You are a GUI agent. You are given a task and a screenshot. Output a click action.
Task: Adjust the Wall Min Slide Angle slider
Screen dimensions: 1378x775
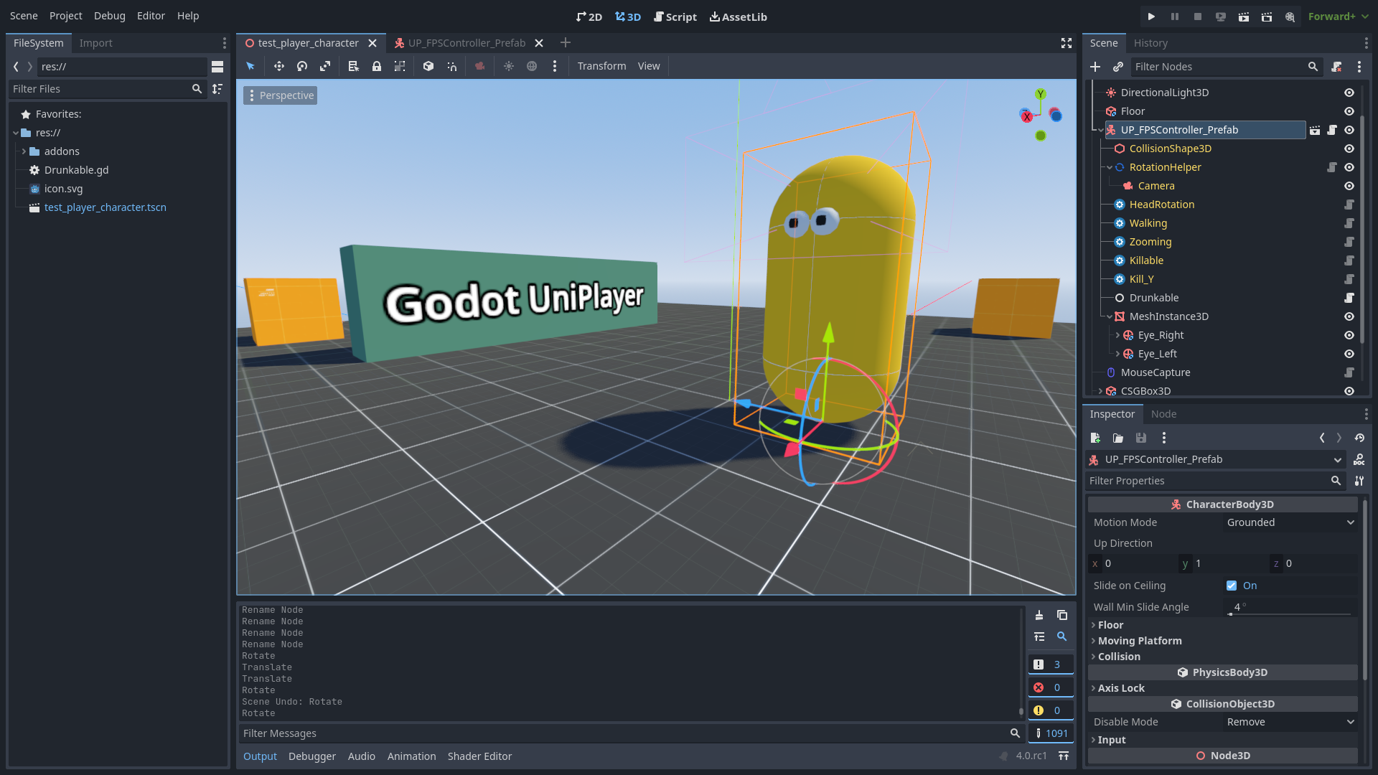coord(1290,614)
